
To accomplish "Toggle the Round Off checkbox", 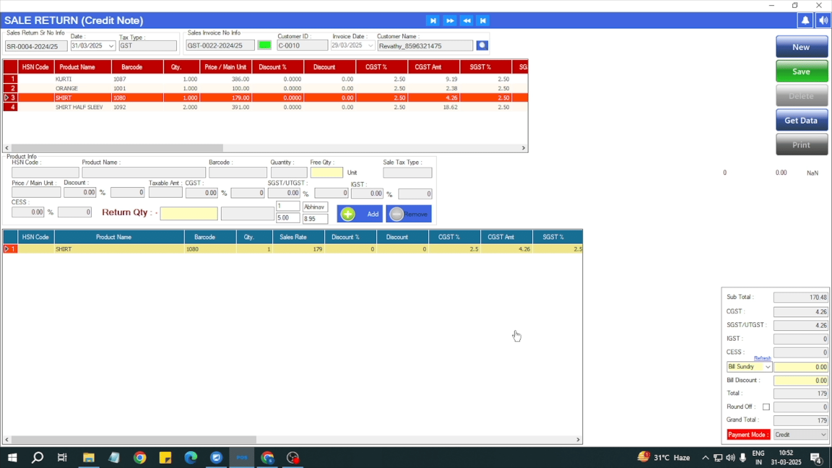I will 766,407.
